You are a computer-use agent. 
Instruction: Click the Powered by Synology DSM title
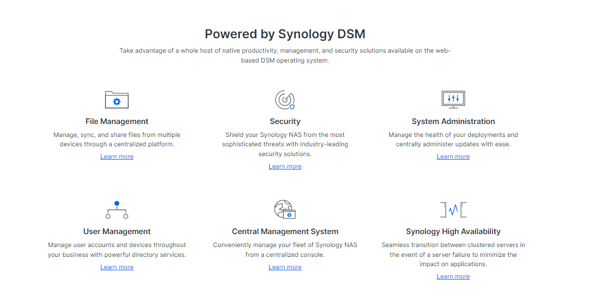(x=285, y=34)
